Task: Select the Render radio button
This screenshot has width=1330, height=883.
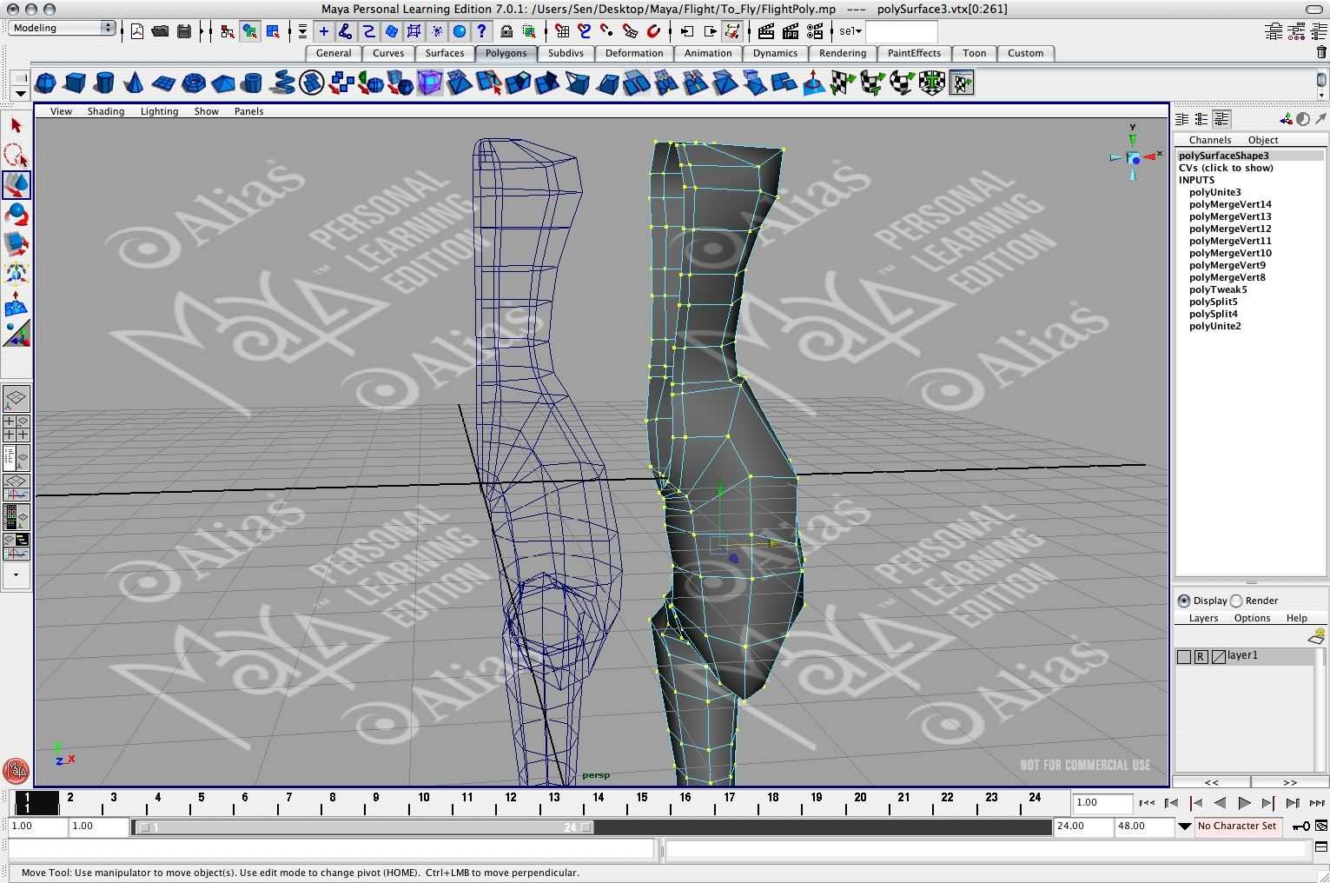Action: (1236, 601)
